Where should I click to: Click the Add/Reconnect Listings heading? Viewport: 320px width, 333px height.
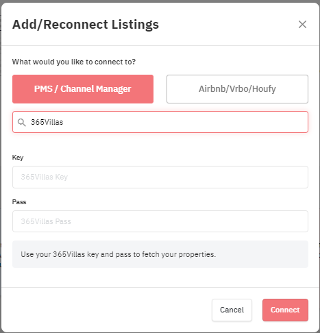[86, 25]
